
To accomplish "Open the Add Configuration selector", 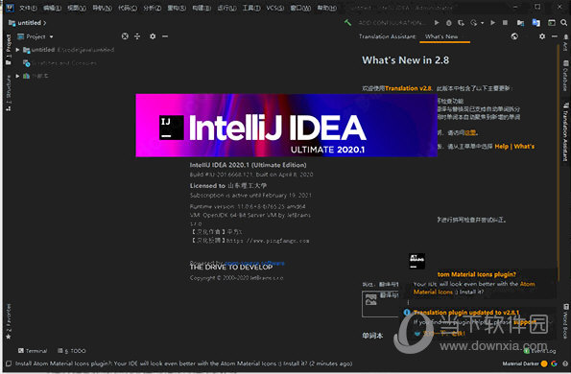I will 392,23.
